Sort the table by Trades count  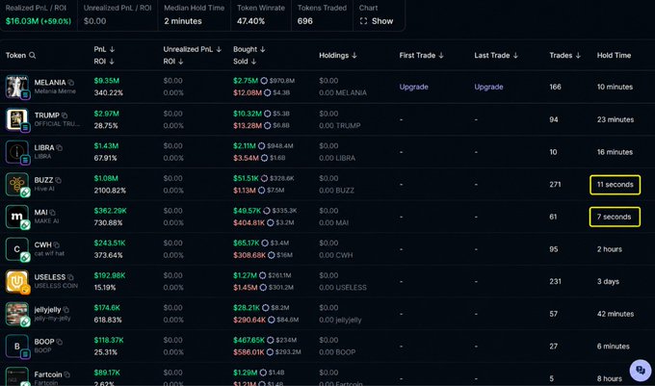click(x=564, y=55)
